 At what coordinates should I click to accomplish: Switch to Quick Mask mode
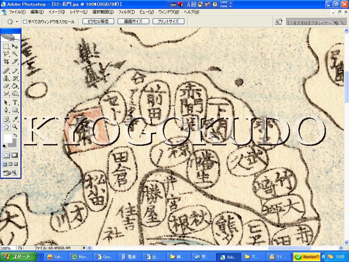click(x=14, y=155)
